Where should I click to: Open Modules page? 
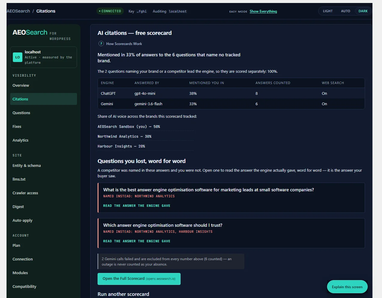click(44, 273)
